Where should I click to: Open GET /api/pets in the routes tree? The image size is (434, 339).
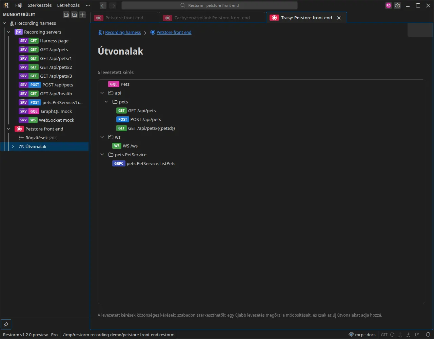tap(142, 111)
